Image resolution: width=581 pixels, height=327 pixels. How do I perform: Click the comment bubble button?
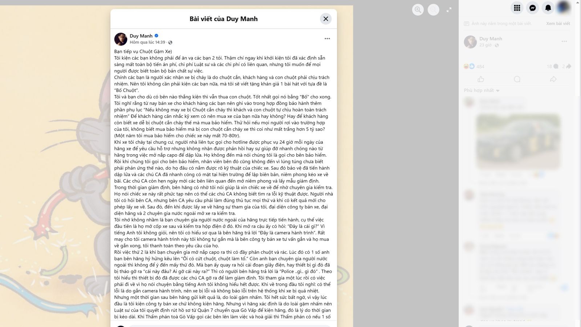point(517,79)
